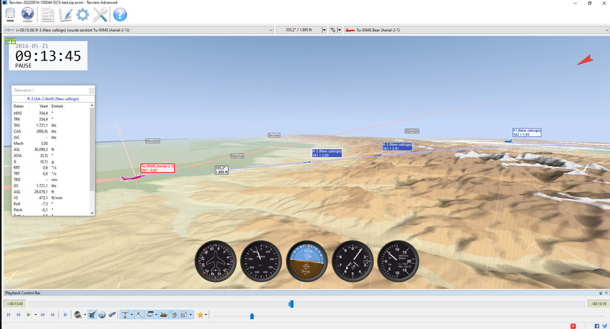The height and width of the screenshot is (329, 610).
Task: Toggle the radar dish display icon
Action: click(x=174, y=314)
